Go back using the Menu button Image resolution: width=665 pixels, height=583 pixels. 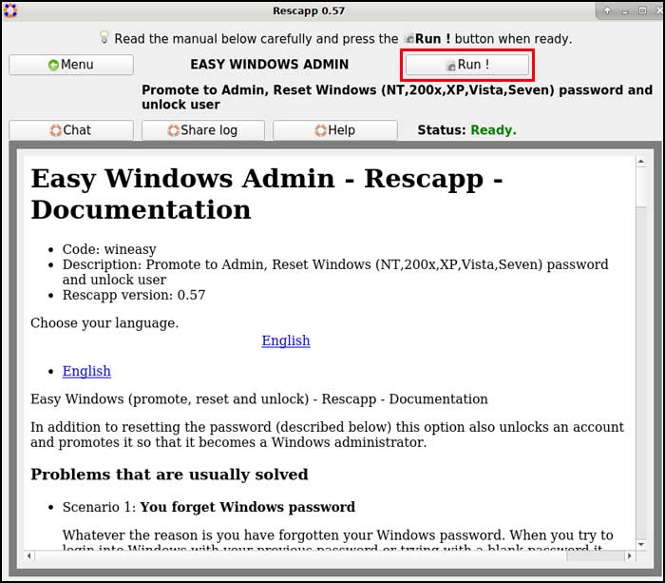pos(71,65)
